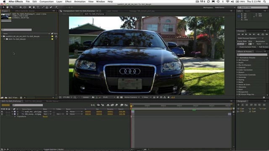Create a new folder in Project panel
The width and height of the screenshot is (269, 151).
click(6, 98)
